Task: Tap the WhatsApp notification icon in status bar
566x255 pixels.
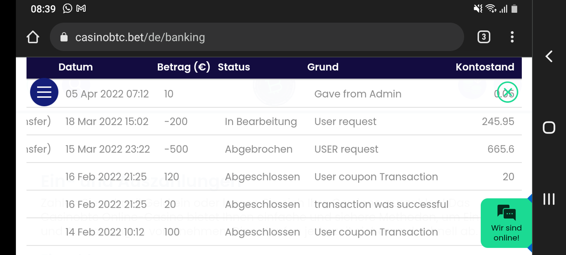Action: (x=68, y=9)
